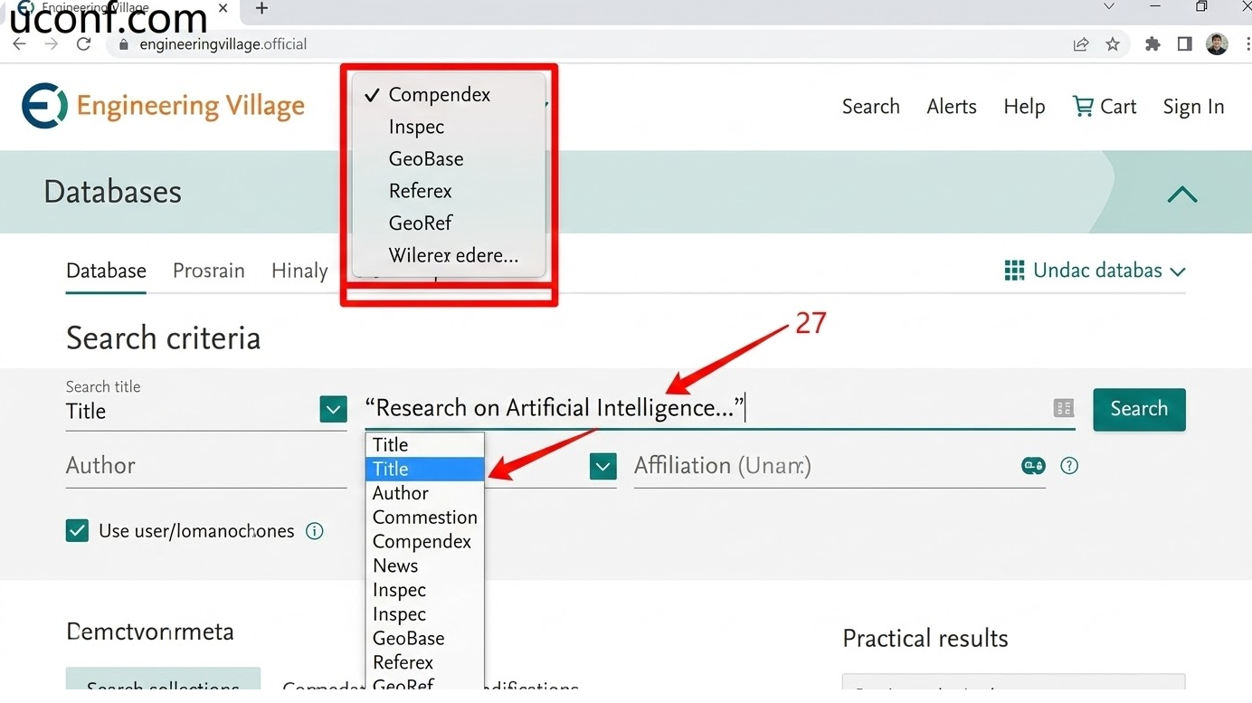Expand the Search title dropdown arrow
The image size is (1252, 703).
click(333, 409)
